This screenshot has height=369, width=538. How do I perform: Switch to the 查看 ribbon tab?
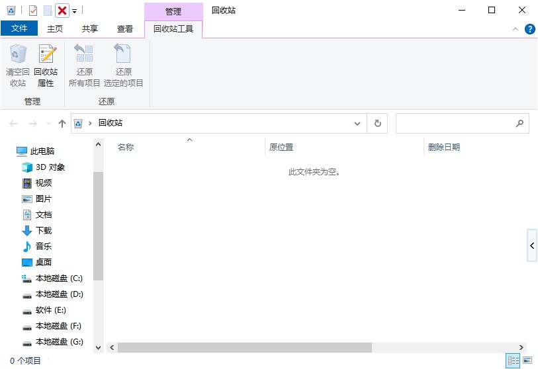[x=125, y=29]
